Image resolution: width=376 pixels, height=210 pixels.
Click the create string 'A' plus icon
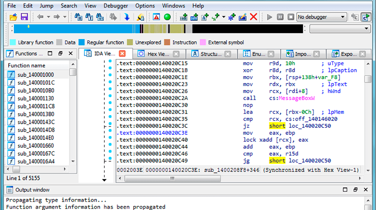[205, 17]
